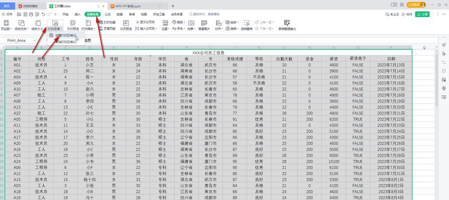Click the 打印区域 print area icon
The width and height of the screenshot is (449, 200).
pos(55,23)
